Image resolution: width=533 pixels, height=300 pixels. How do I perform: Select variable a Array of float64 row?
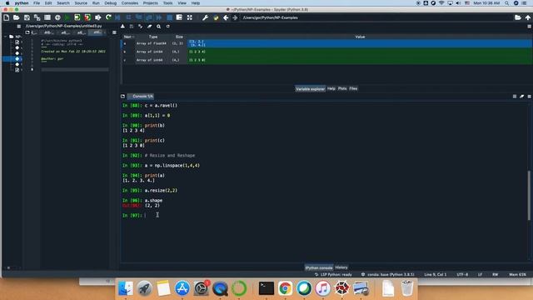327,43
